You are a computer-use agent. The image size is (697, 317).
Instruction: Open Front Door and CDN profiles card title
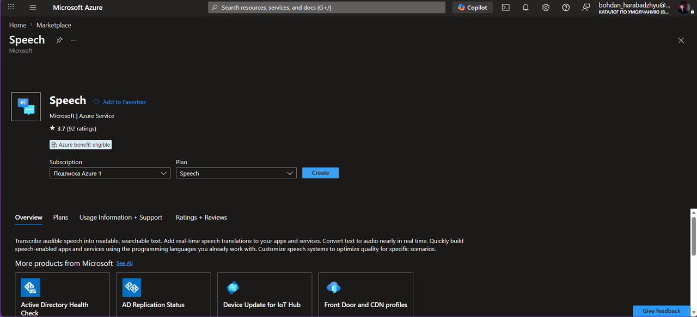pos(366,305)
